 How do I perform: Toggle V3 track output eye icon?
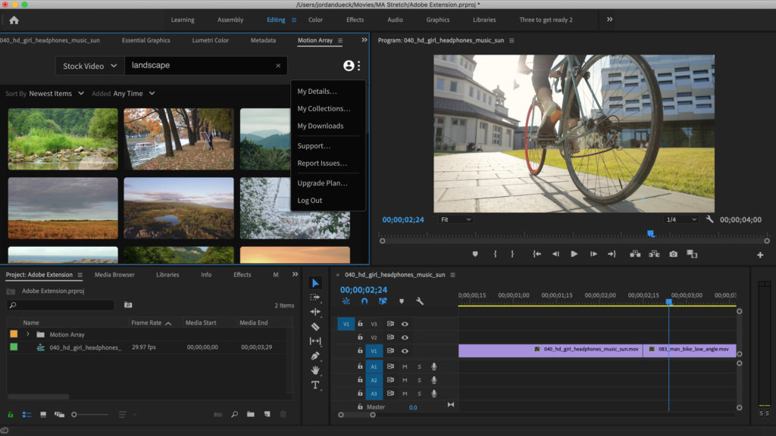(x=405, y=323)
